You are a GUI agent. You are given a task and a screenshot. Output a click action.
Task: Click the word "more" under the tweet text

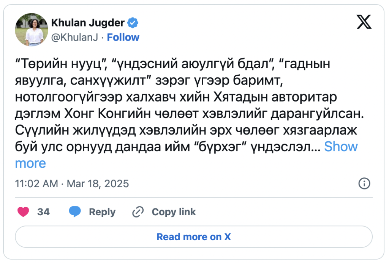tap(30, 163)
